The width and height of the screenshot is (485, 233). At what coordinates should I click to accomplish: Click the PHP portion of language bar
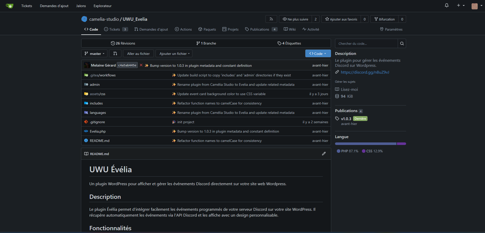click(x=366, y=144)
